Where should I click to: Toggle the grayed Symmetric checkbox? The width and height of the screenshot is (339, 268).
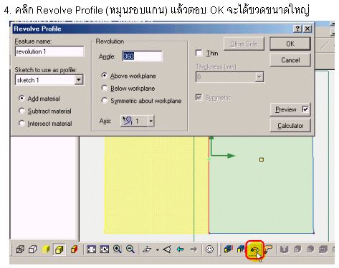(x=199, y=97)
